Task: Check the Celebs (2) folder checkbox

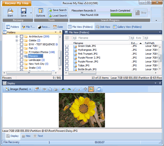Action: point(22,40)
